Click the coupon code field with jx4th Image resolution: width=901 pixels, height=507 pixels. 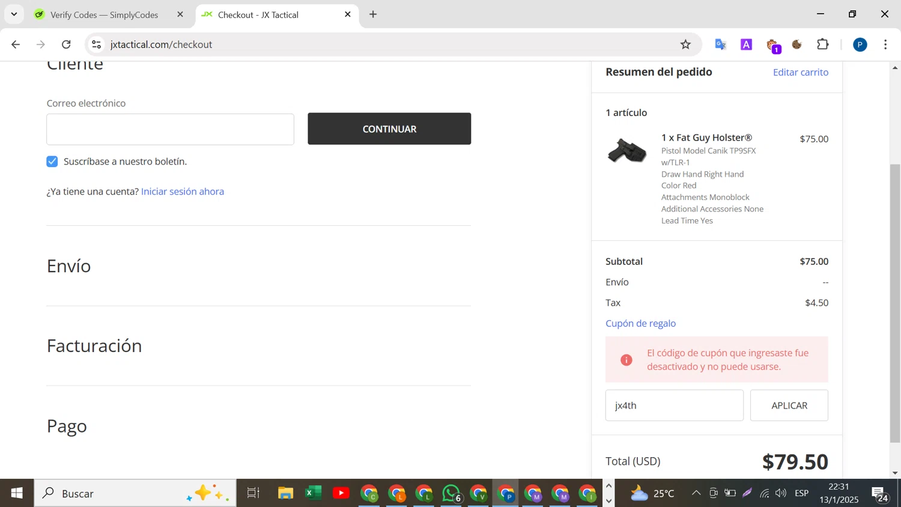(674, 405)
